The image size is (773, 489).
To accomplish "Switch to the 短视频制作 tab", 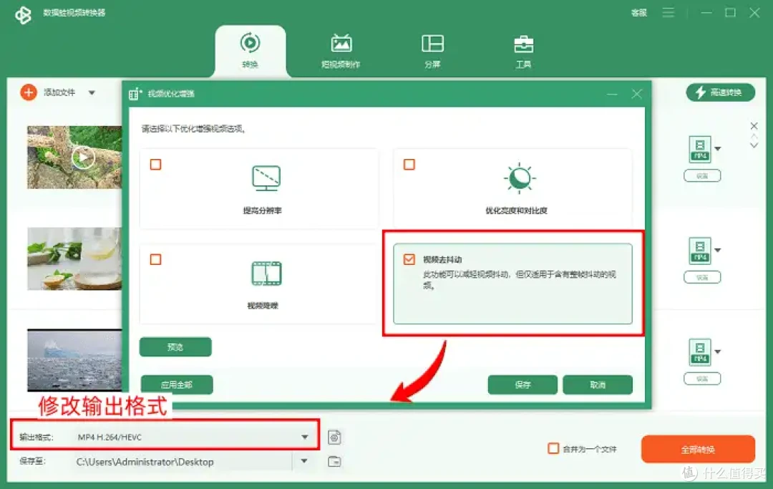I will (341, 51).
